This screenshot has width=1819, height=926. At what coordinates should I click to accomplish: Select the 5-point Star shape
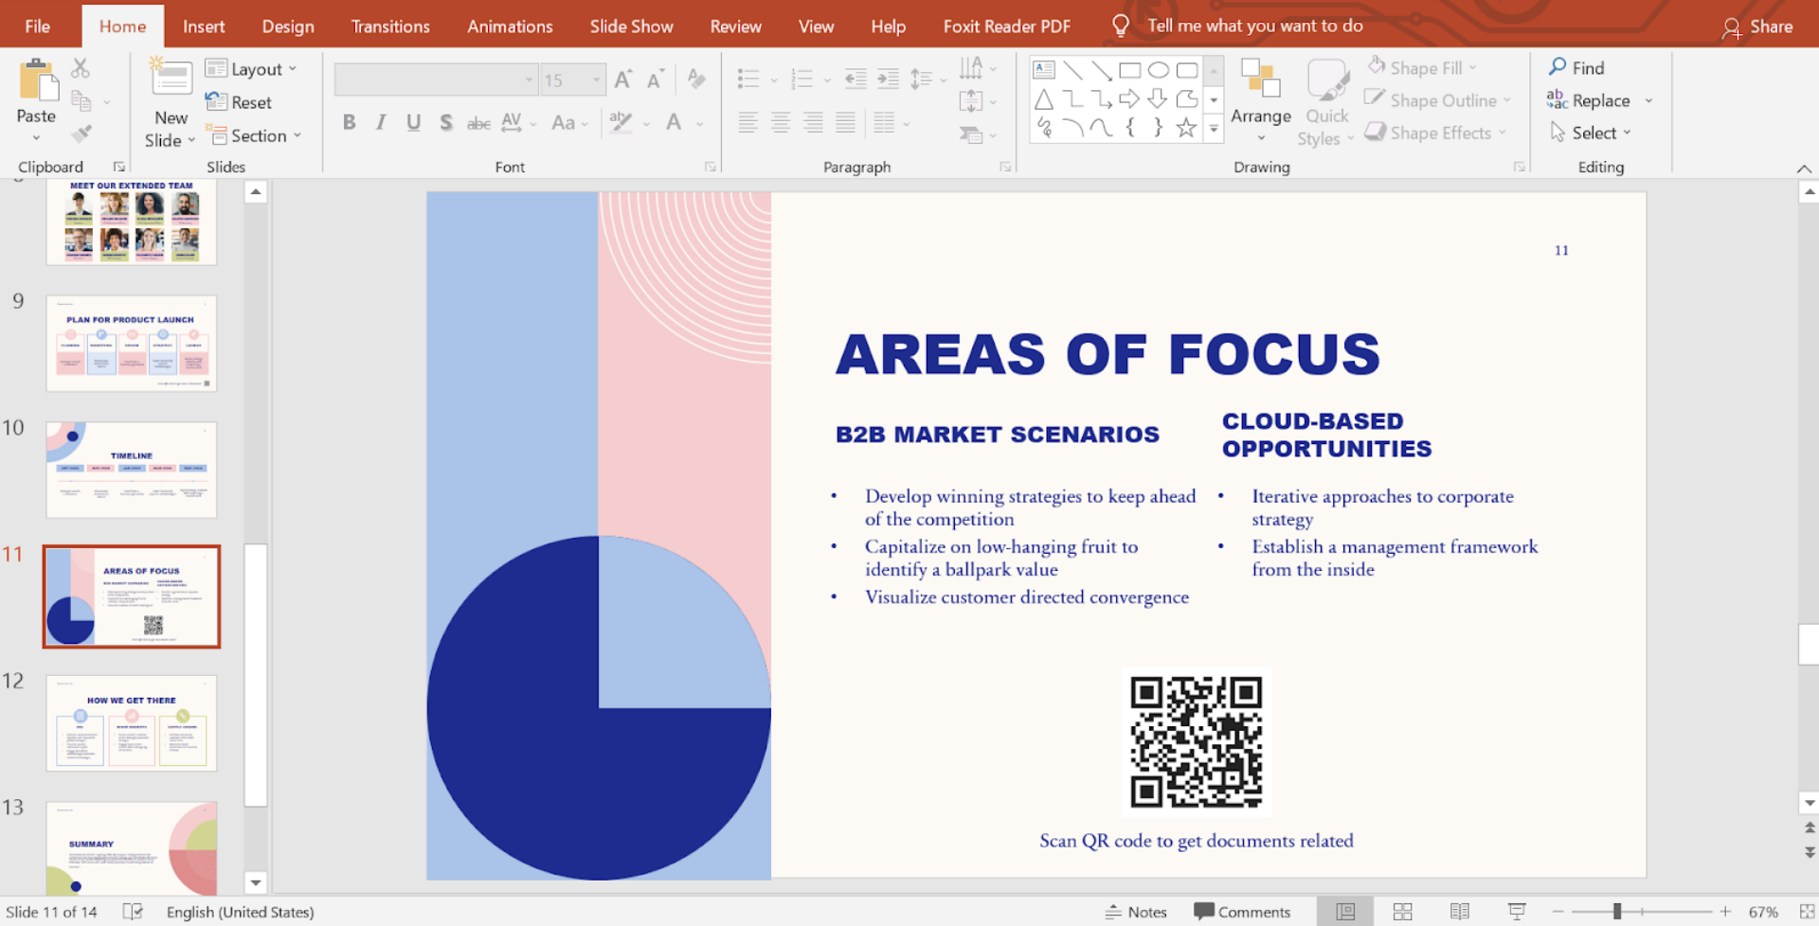pos(1186,128)
